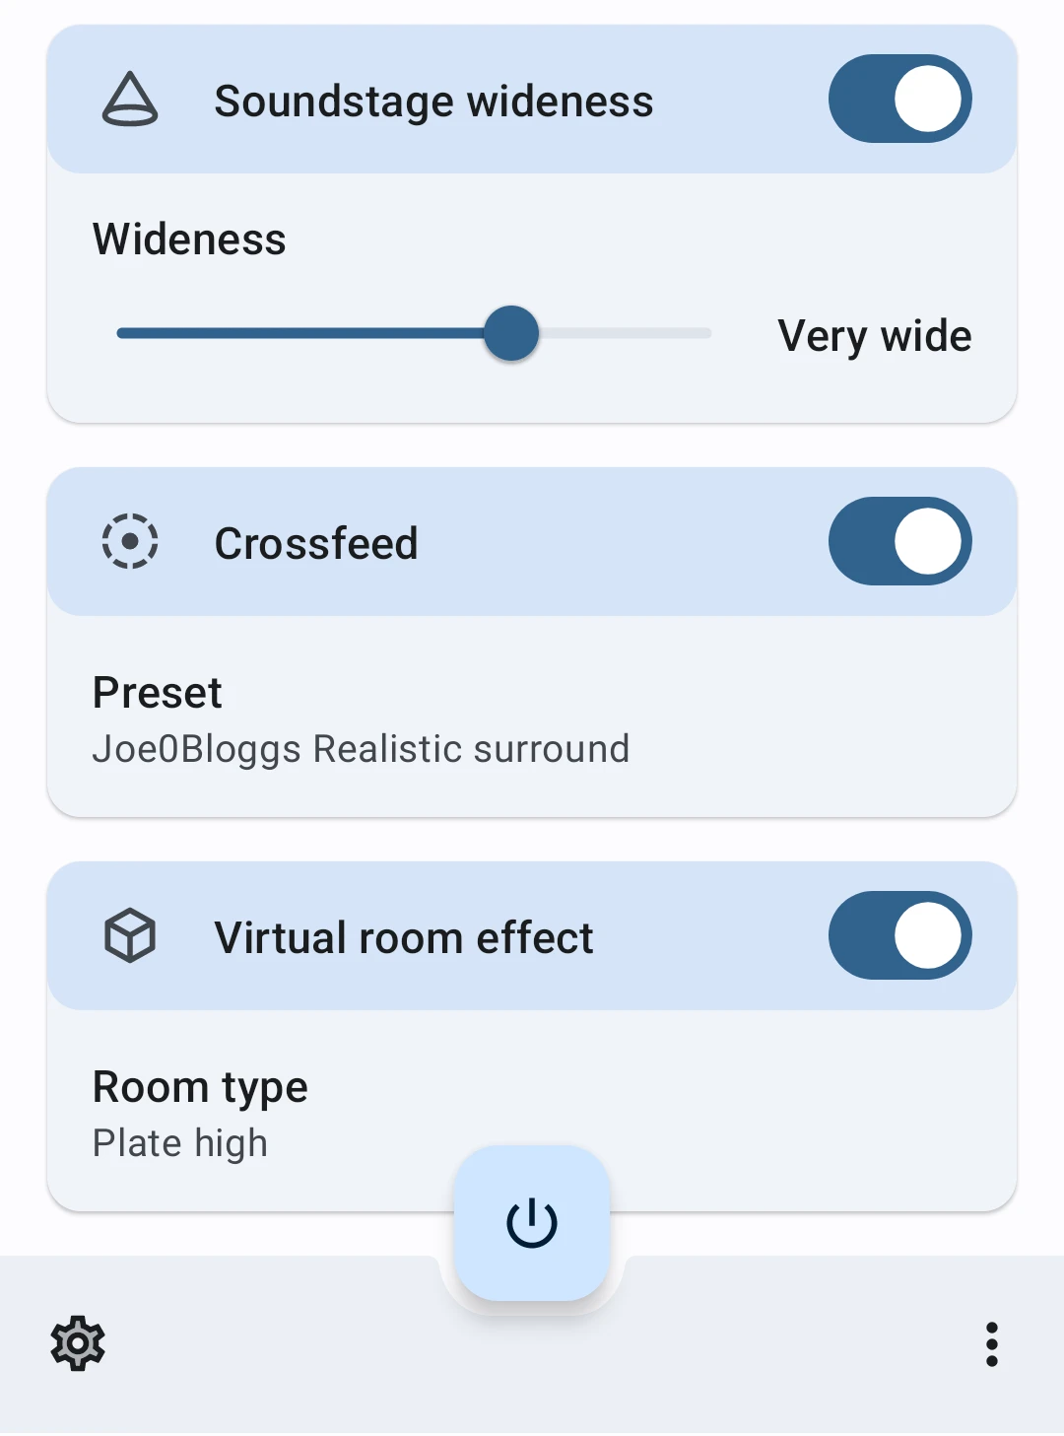Click the Wideness slider thumb

[x=511, y=333]
